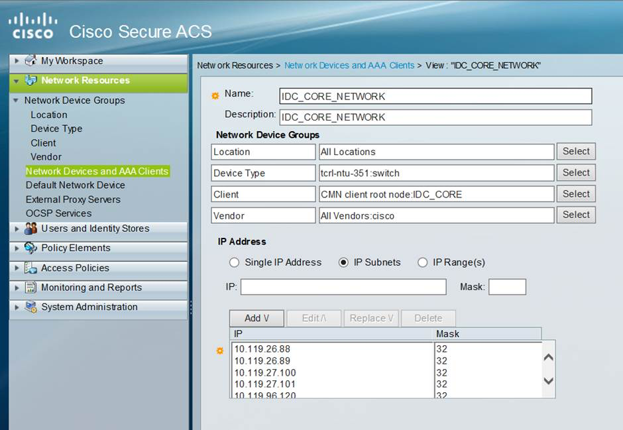The height and width of the screenshot is (430, 623).
Task: Select IP entry 10.119.27.100
Action: 265,373
